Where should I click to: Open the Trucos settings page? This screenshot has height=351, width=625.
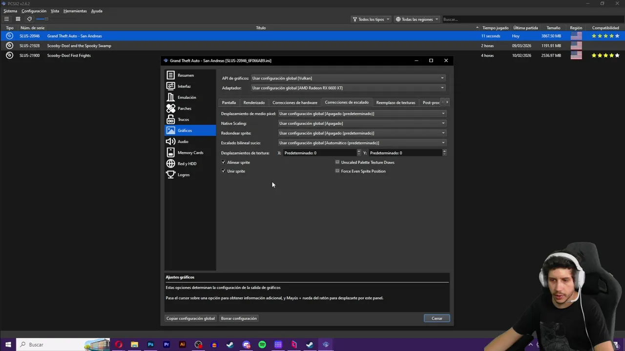[x=190, y=119]
